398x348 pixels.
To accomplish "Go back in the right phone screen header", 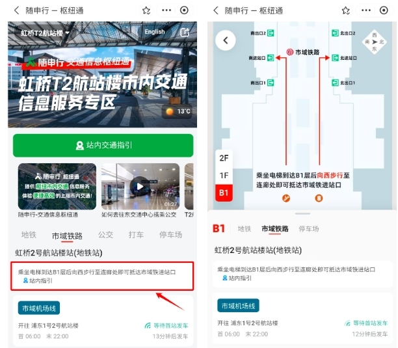I will [x=216, y=10].
